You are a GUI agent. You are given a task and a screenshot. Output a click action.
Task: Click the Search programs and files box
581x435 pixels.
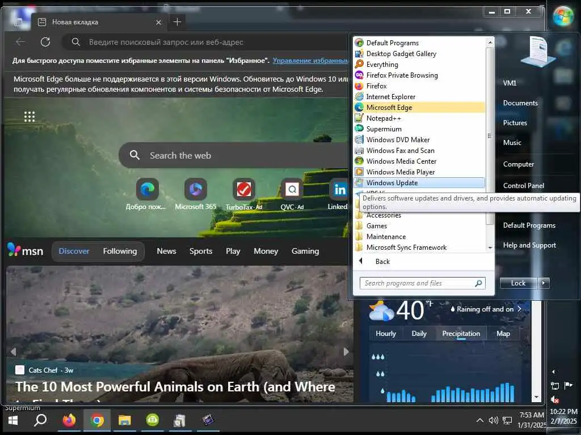pyautogui.click(x=422, y=283)
